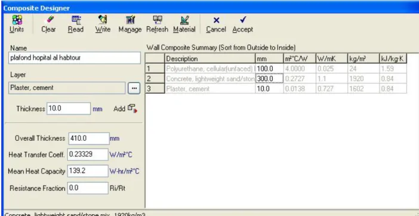Click the Accept checkmark icon
The width and height of the screenshot is (419, 216).
(x=243, y=20)
